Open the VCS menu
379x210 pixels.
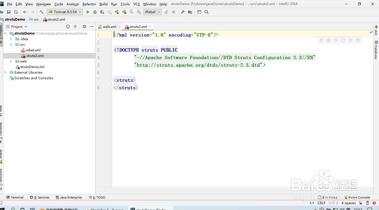[136, 4]
